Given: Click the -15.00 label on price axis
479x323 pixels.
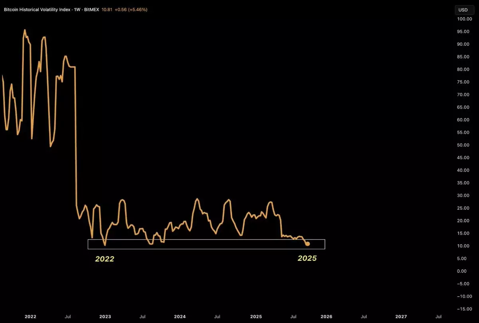Looking at the screenshot, I should pos(463,309).
